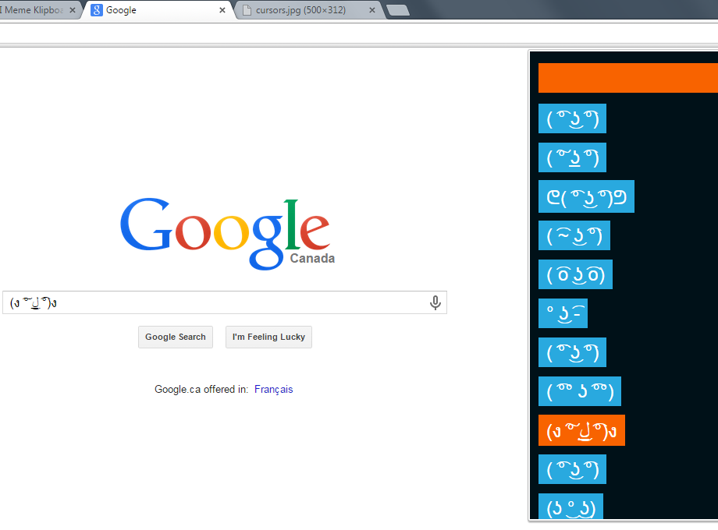This screenshot has width=718, height=530.
Task: Close the cursors.jpg tab
Action: coord(371,10)
